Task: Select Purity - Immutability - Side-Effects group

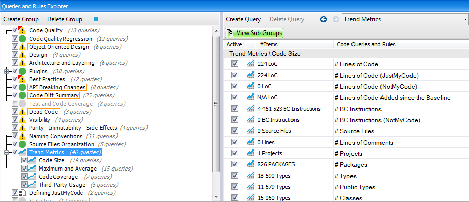Action: coord(73,128)
